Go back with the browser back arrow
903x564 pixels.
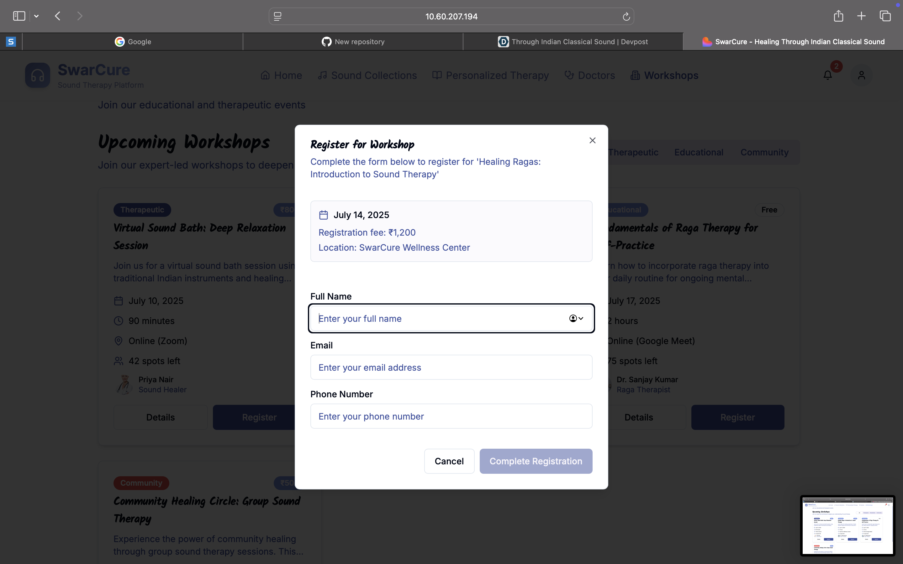tap(57, 16)
